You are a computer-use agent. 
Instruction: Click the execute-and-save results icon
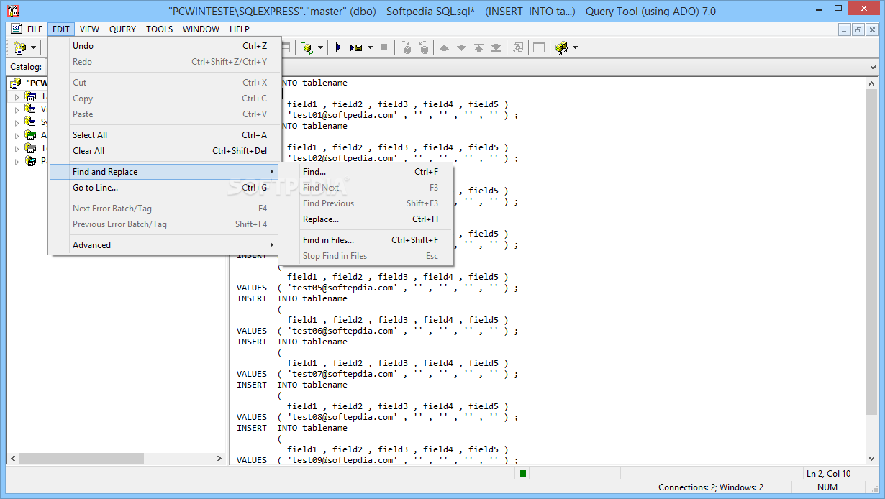pos(356,47)
